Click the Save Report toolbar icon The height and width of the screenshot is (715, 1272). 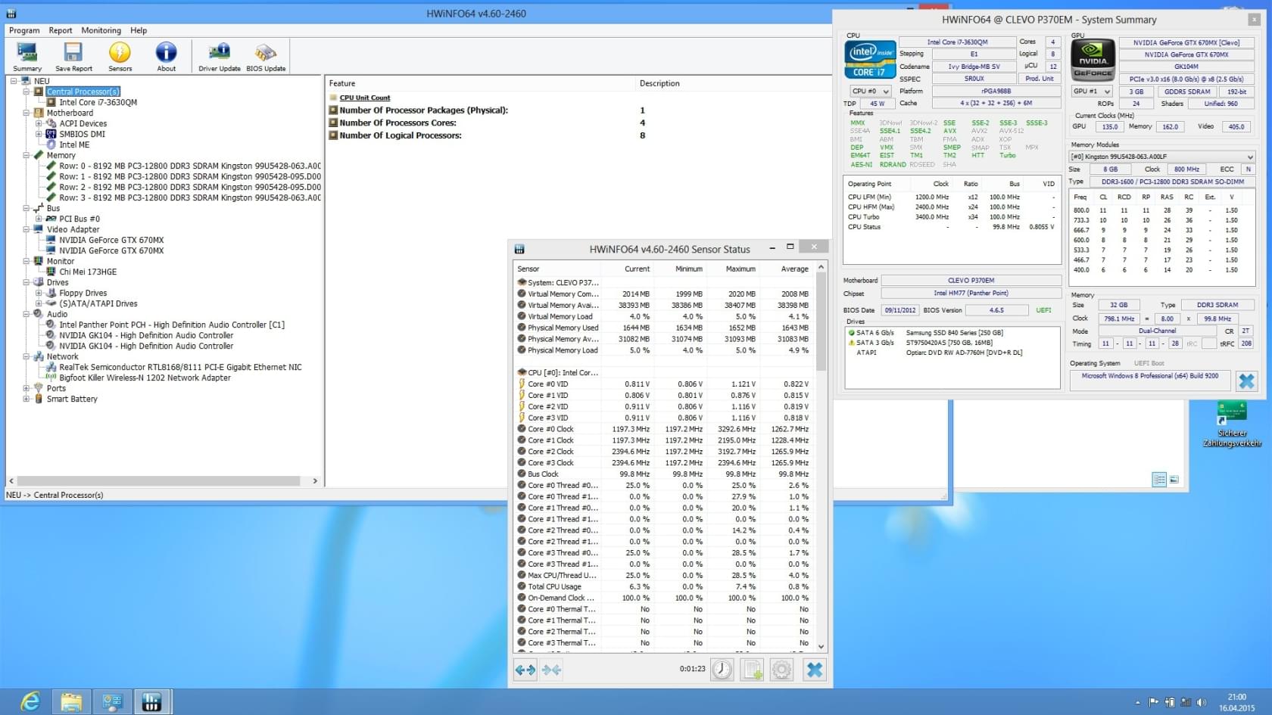point(73,57)
